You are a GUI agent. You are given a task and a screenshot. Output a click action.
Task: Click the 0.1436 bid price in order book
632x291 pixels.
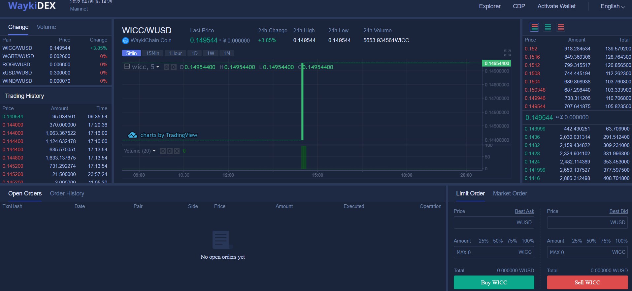[x=532, y=137]
